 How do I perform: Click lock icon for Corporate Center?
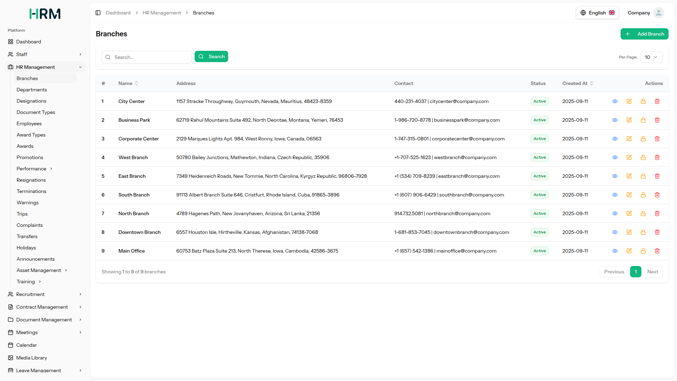coord(643,139)
